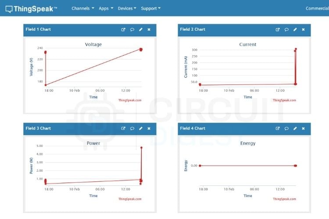Open the Support dropdown
329x219 pixels.
(150, 8)
